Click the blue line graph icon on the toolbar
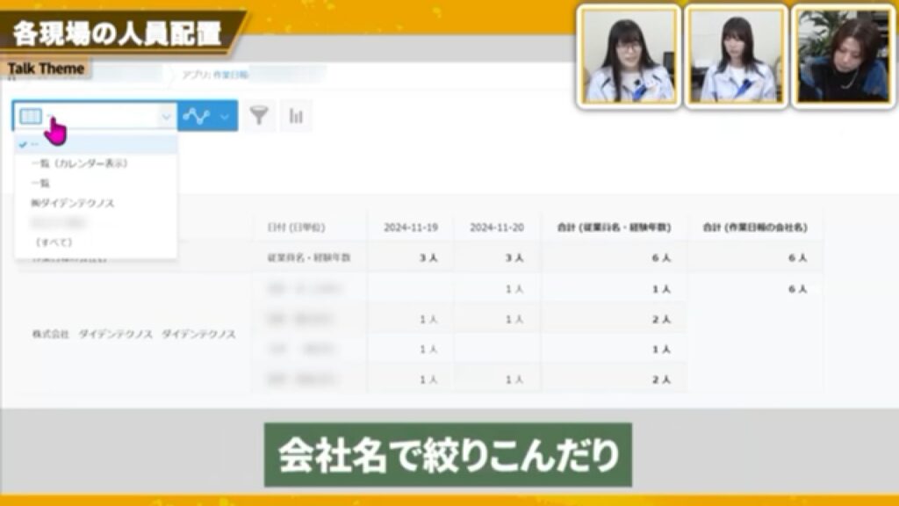The width and height of the screenshot is (899, 506). coord(198,115)
